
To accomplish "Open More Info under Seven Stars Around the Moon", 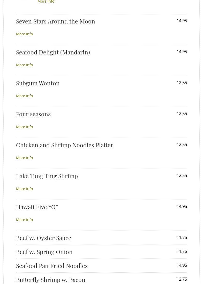I will tap(24, 34).
